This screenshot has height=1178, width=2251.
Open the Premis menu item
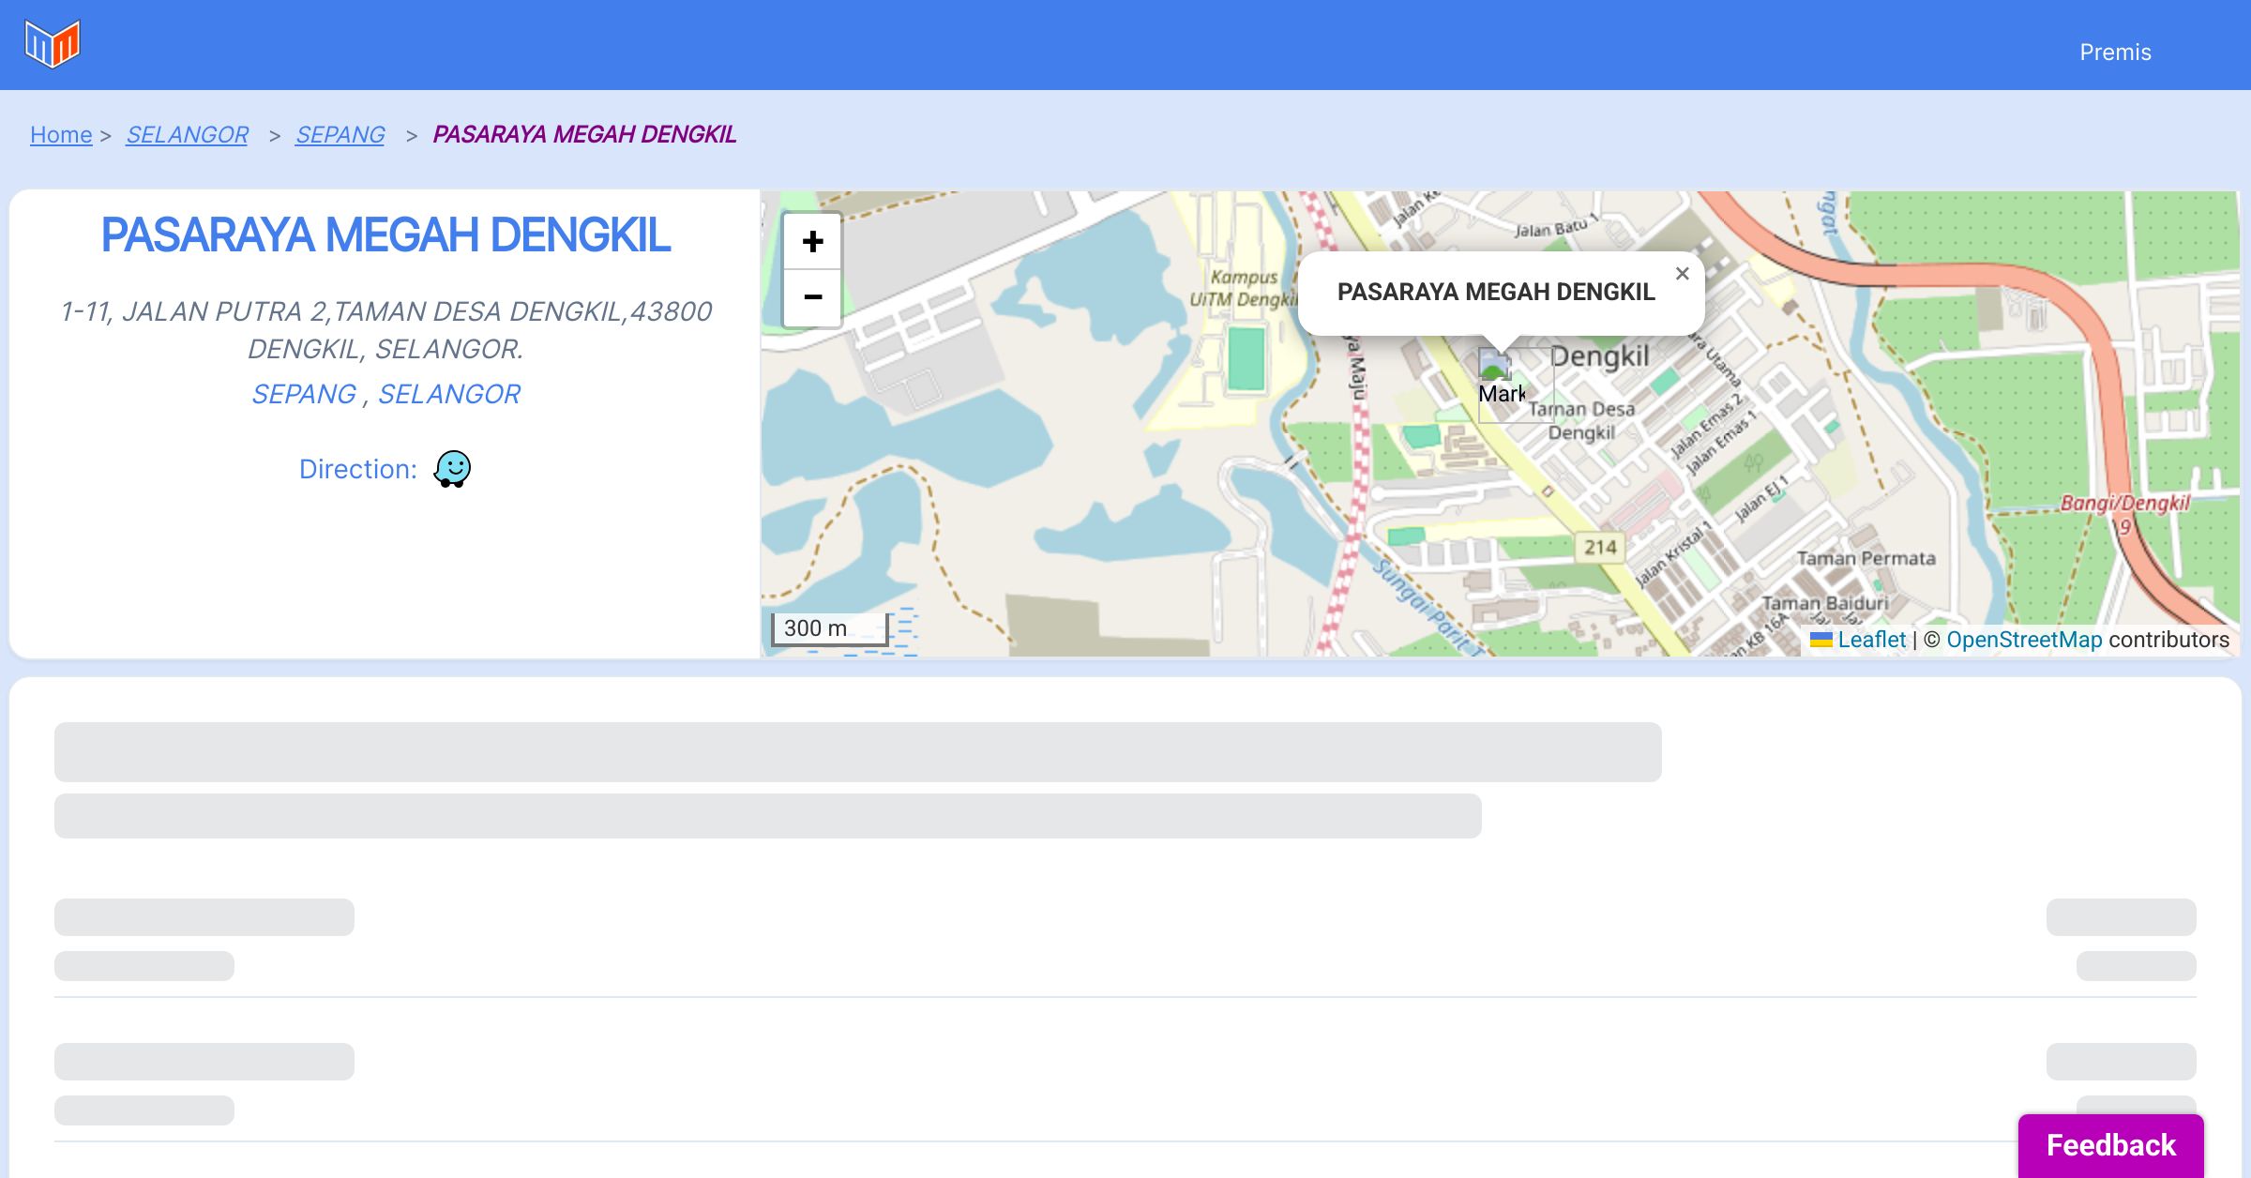(2115, 53)
